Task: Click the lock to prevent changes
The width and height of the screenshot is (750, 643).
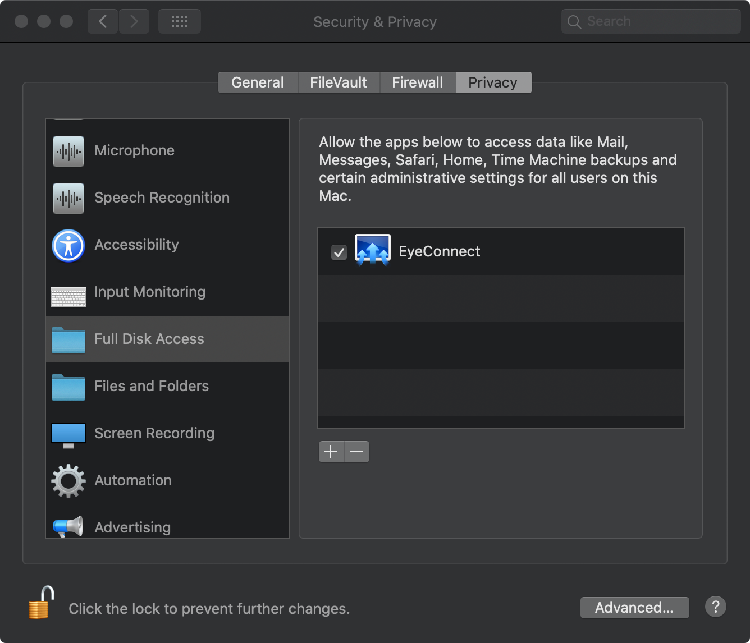Action: [41, 603]
